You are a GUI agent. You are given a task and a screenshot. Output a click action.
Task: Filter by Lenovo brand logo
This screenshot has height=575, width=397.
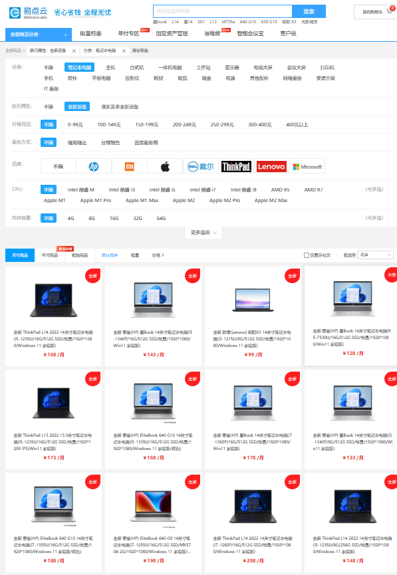point(271,167)
